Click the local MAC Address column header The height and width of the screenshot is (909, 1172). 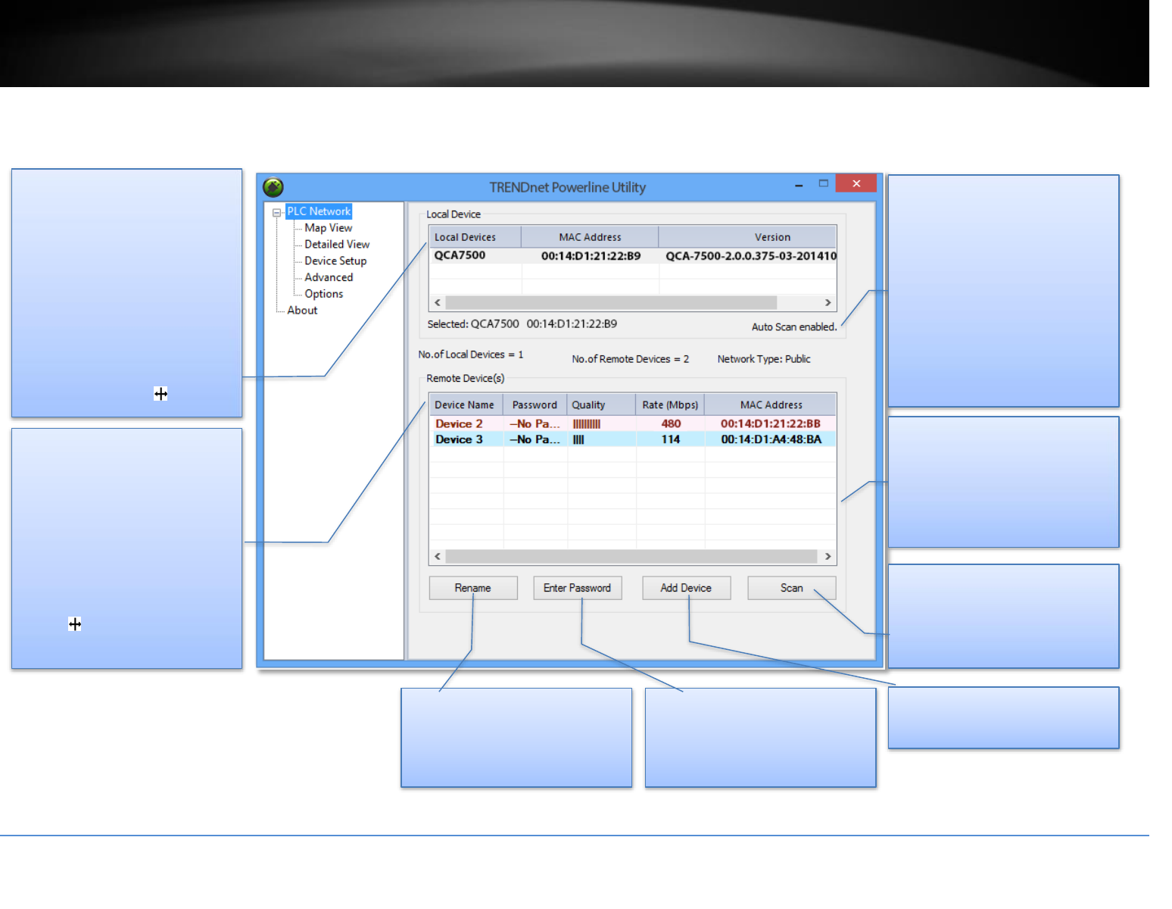(x=590, y=237)
